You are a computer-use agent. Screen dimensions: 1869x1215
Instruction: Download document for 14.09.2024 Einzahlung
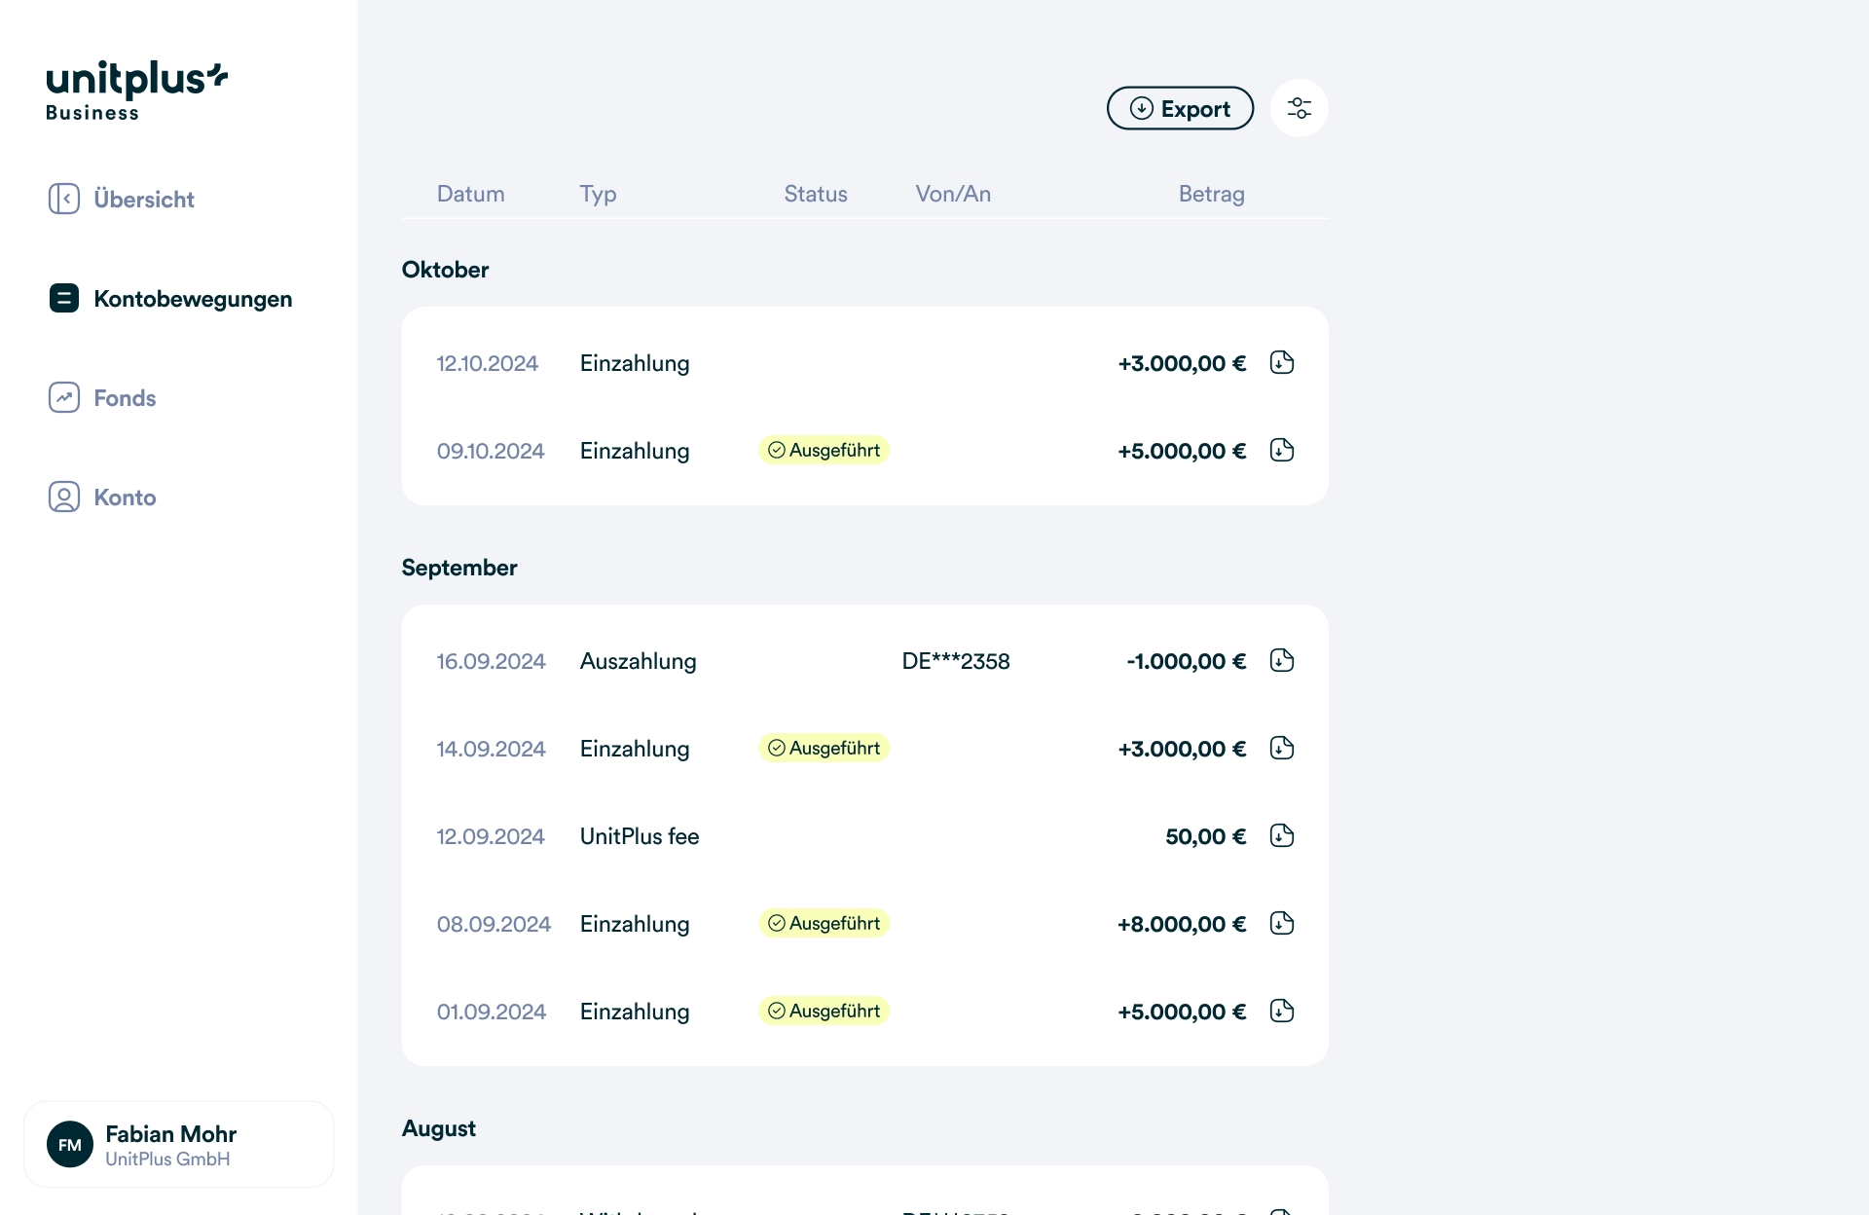(x=1281, y=749)
